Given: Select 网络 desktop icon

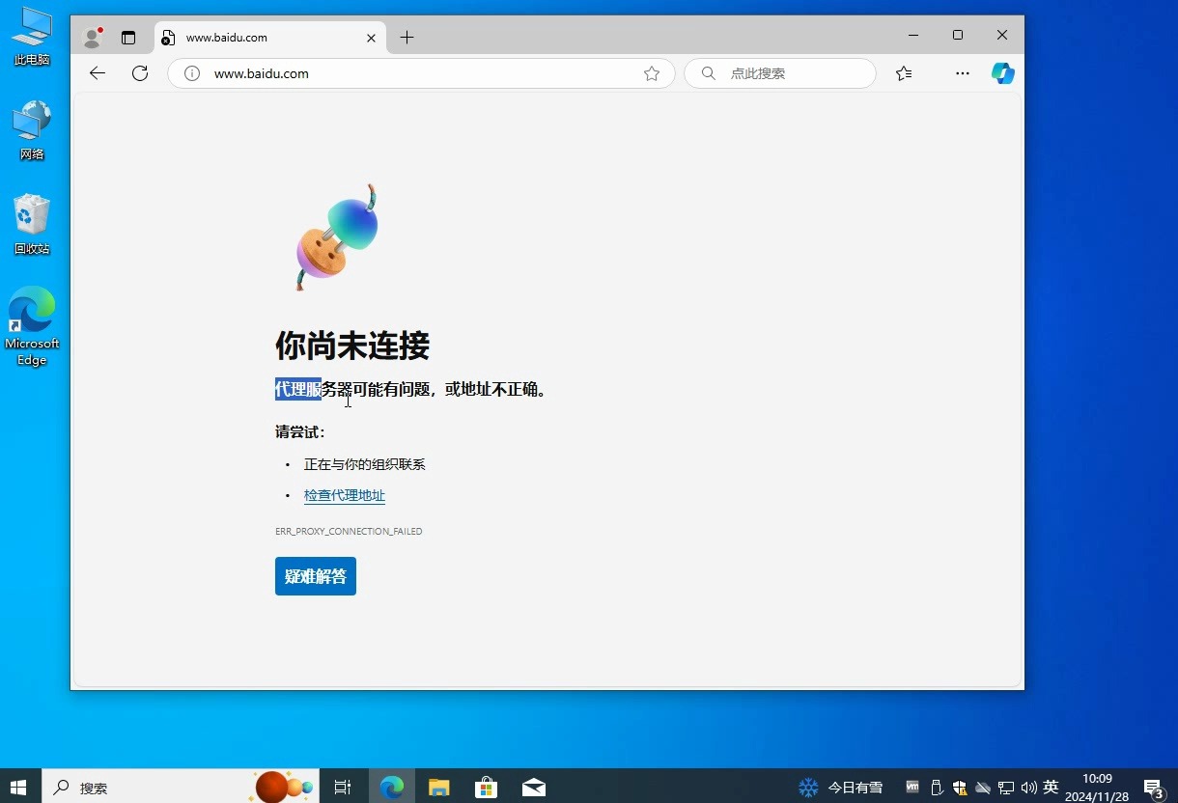Looking at the screenshot, I should pyautogui.click(x=32, y=130).
